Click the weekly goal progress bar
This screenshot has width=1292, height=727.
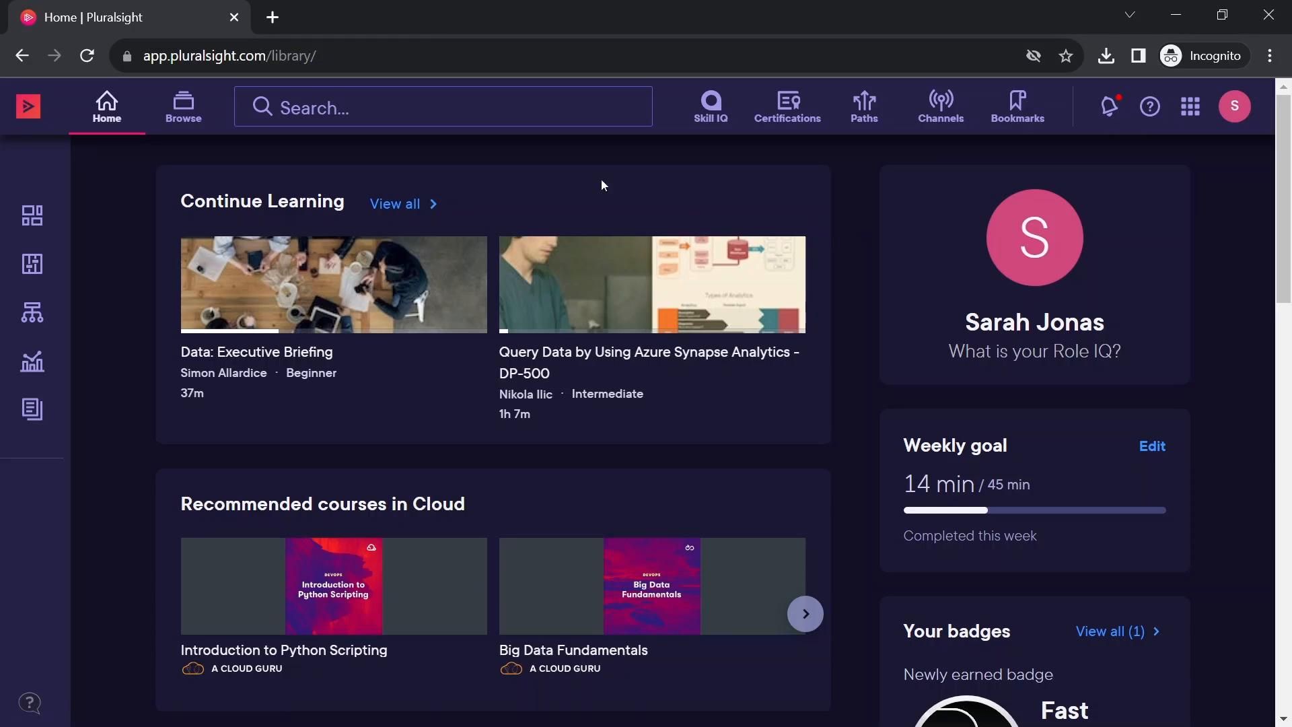1035,510
